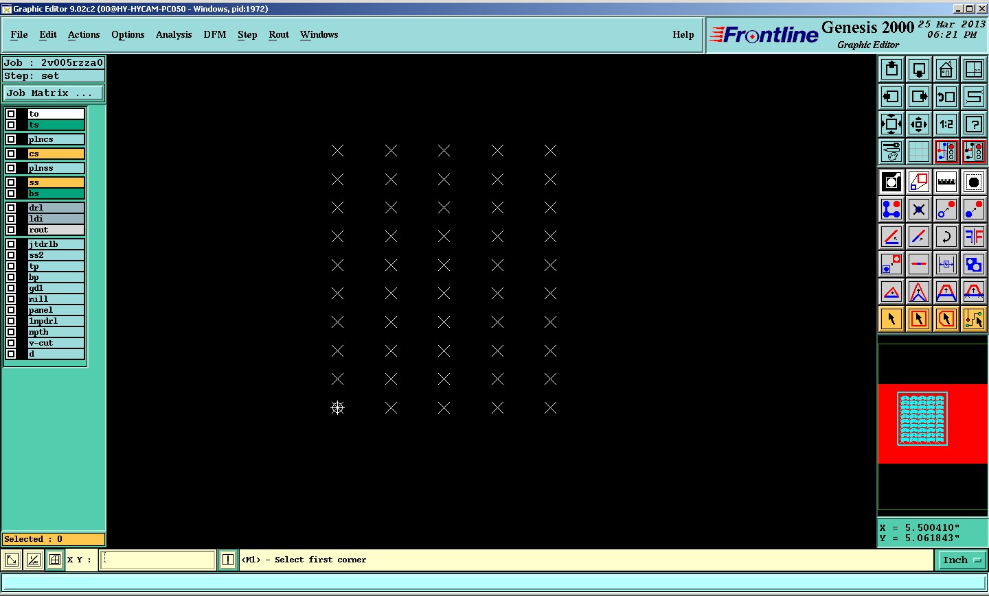The height and width of the screenshot is (596, 989).
Task: Click the pan down arrow icon
Action: (x=919, y=69)
